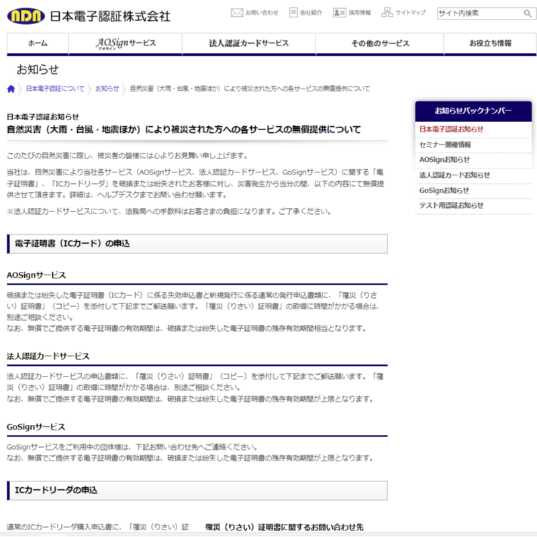Image resolution: width=537 pixels, height=537 pixels.
Task: Click the magnifier search icon
Action: tap(528, 13)
